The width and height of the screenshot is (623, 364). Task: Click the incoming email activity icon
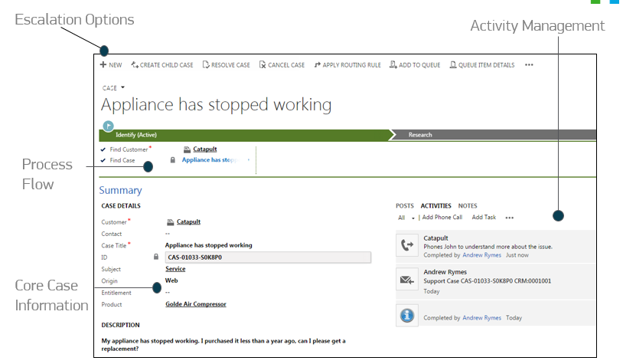pyautogui.click(x=407, y=279)
